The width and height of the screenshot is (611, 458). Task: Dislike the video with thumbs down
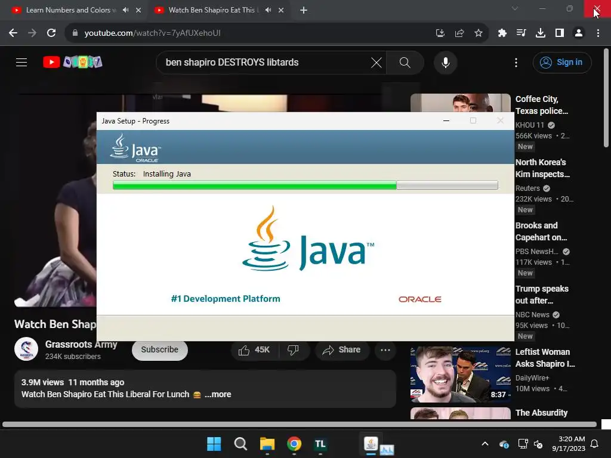293,349
